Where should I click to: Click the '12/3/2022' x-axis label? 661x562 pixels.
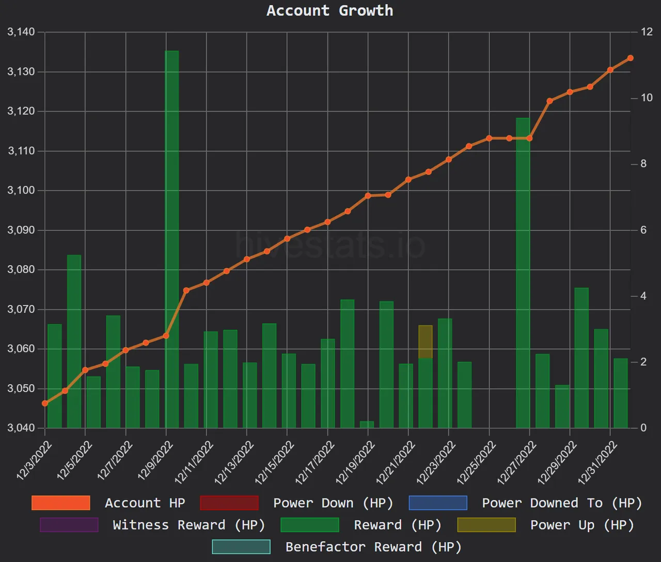[34, 461]
